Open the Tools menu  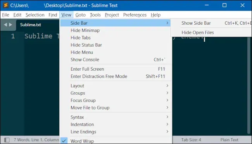[x=95, y=15]
